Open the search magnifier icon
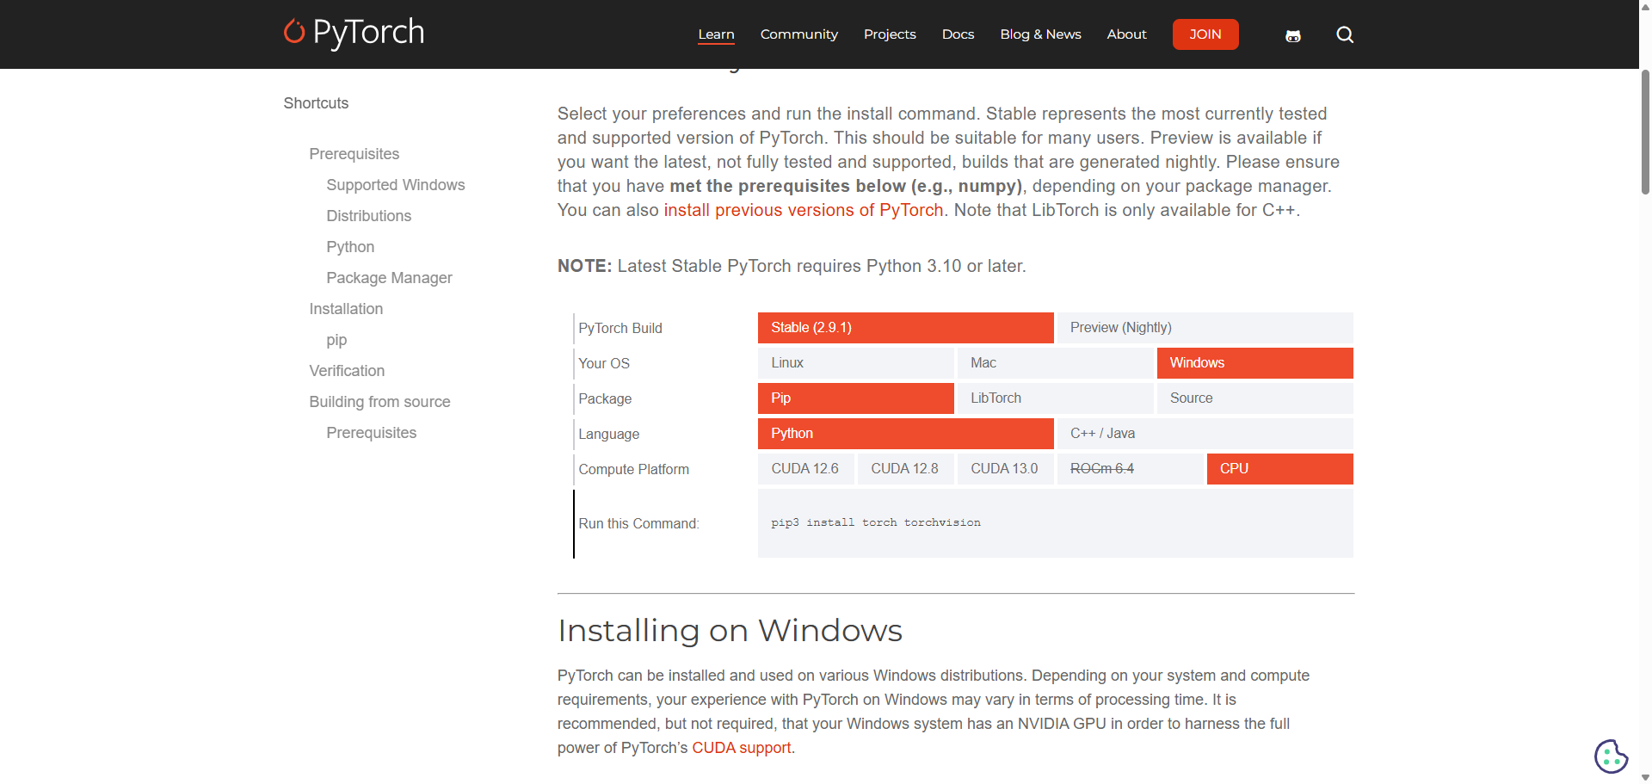 pos(1345,34)
